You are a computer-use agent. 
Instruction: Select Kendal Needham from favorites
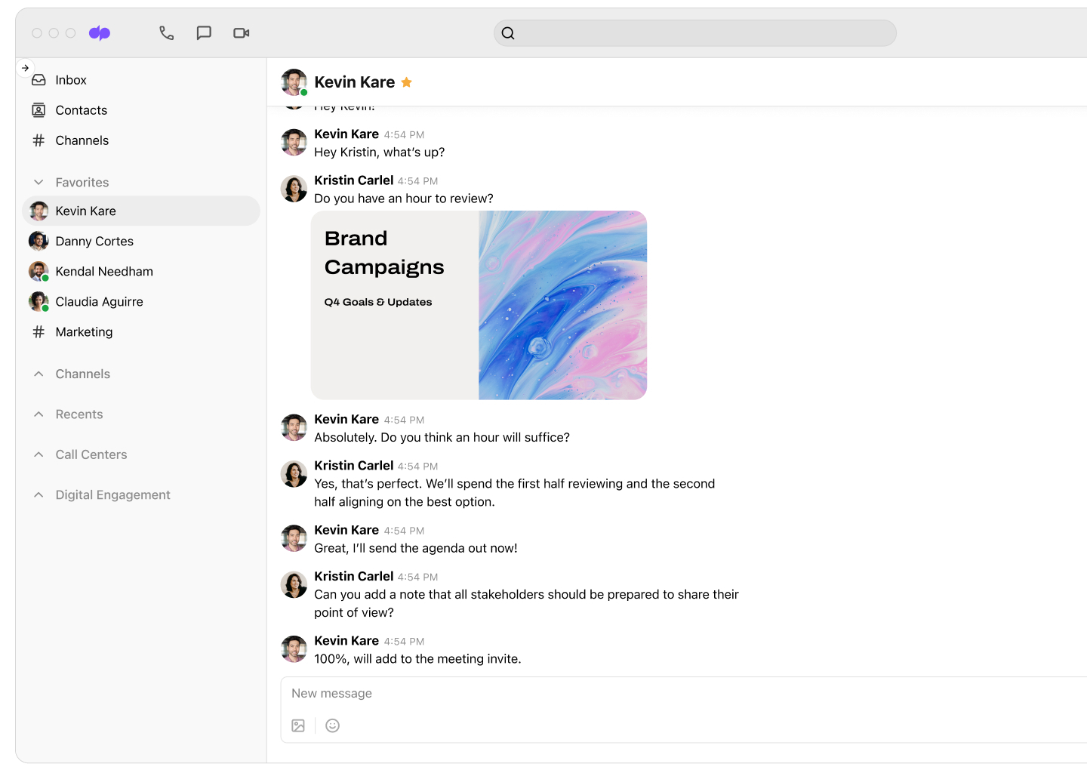coord(104,271)
